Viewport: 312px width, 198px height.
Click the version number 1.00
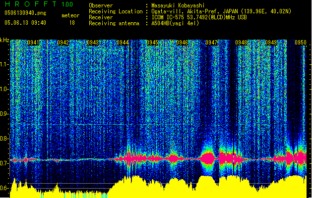pos(67,4)
